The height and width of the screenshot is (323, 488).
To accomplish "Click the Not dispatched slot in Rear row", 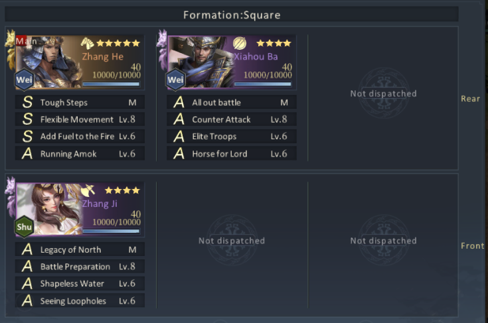I will click(383, 94).
